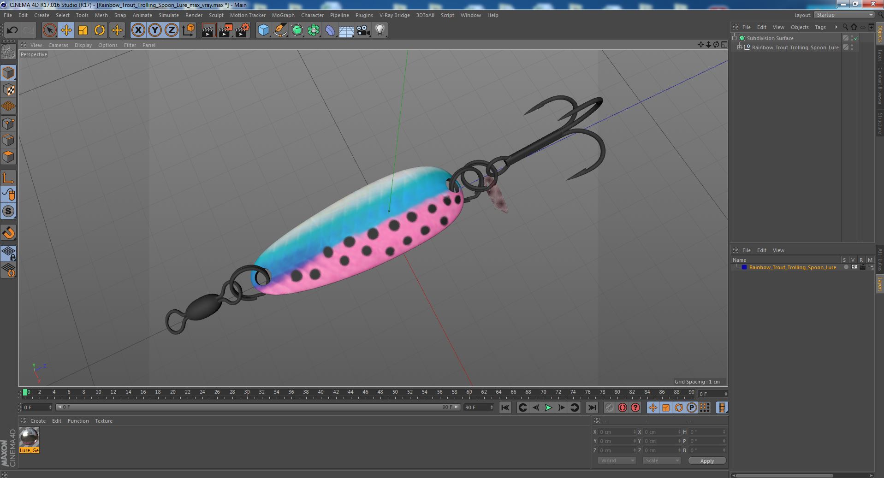Open the viewport Cameras menu
The image size is (884, 478).
pos(58,45)
